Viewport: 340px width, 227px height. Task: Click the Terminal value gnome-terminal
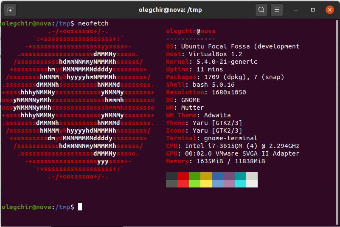click(230, 138)
